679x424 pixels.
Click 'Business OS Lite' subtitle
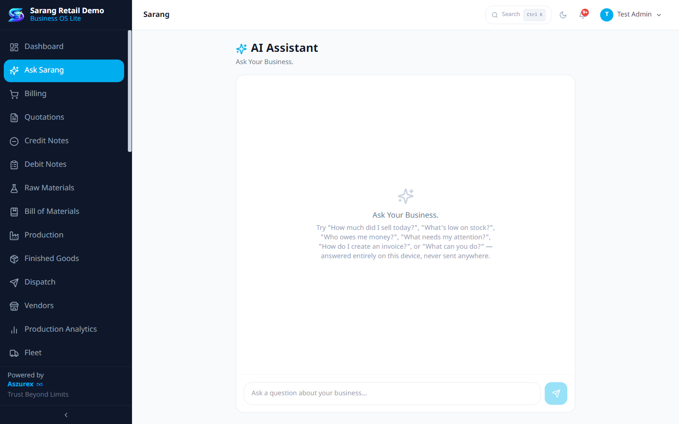pyautogui.click(x=56, y=19)
